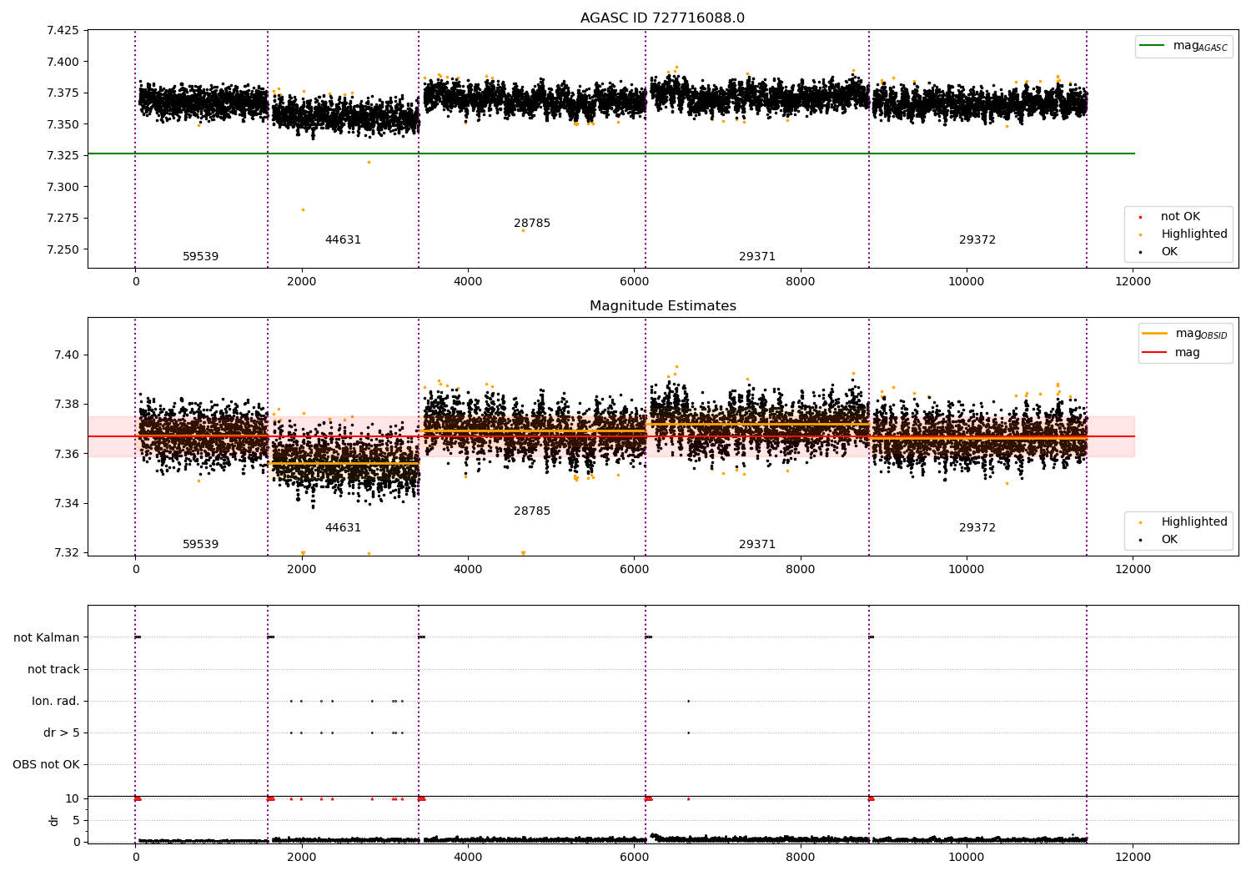
Task: Click OBSID label 28785 in the top plot
Action: (x=532, y=224)
